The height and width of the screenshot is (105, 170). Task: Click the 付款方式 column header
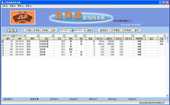tap(128, 39)
